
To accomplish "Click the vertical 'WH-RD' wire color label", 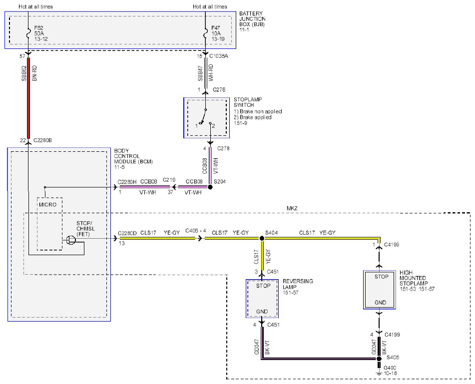I will tap(211, 72).
